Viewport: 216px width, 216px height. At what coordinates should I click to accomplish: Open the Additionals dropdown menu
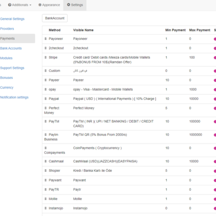tap(20, 5)
